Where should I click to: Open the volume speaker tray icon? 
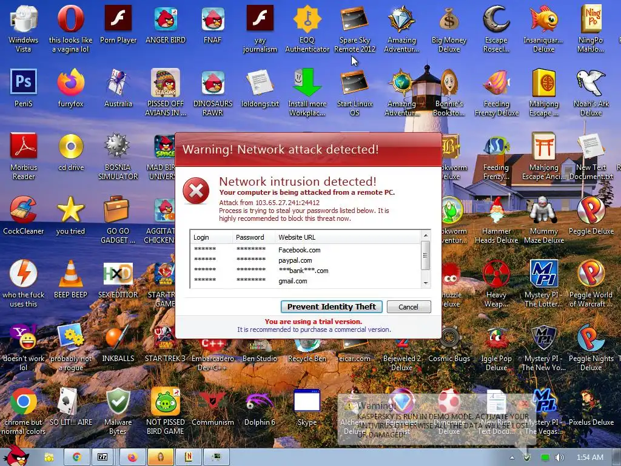[x=559, y=458]
